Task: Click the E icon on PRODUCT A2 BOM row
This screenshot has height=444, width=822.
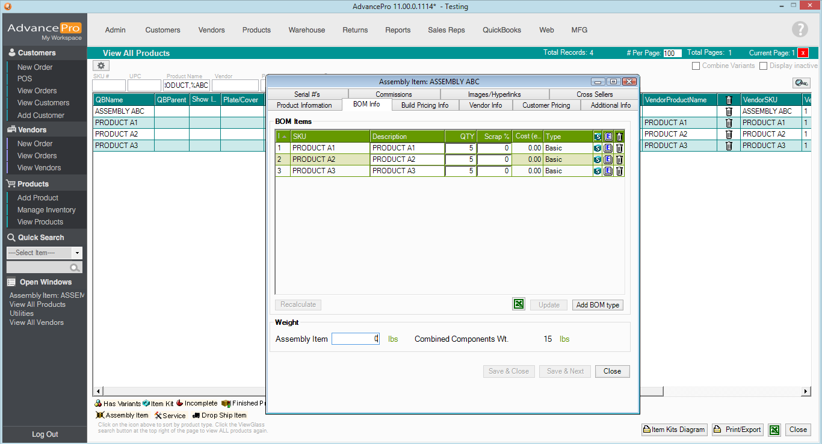Action: [x=608, y=159]
